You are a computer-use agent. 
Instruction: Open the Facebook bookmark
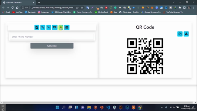point(30,12)
